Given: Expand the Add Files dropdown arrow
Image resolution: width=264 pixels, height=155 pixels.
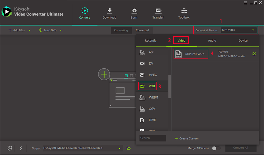Looking at the screenshot, I should coord(30,30).
